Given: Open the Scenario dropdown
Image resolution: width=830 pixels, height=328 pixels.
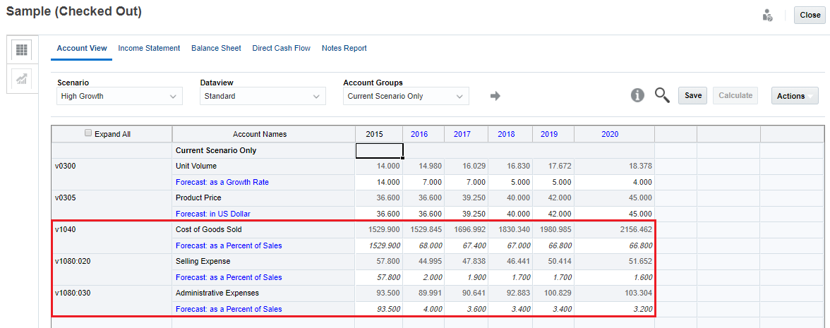Looking at the screenshot, I should 119,96.
